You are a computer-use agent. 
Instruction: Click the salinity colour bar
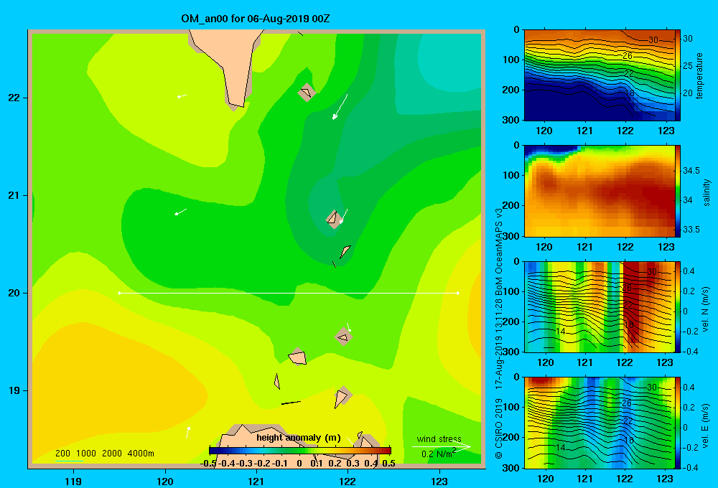679,191
